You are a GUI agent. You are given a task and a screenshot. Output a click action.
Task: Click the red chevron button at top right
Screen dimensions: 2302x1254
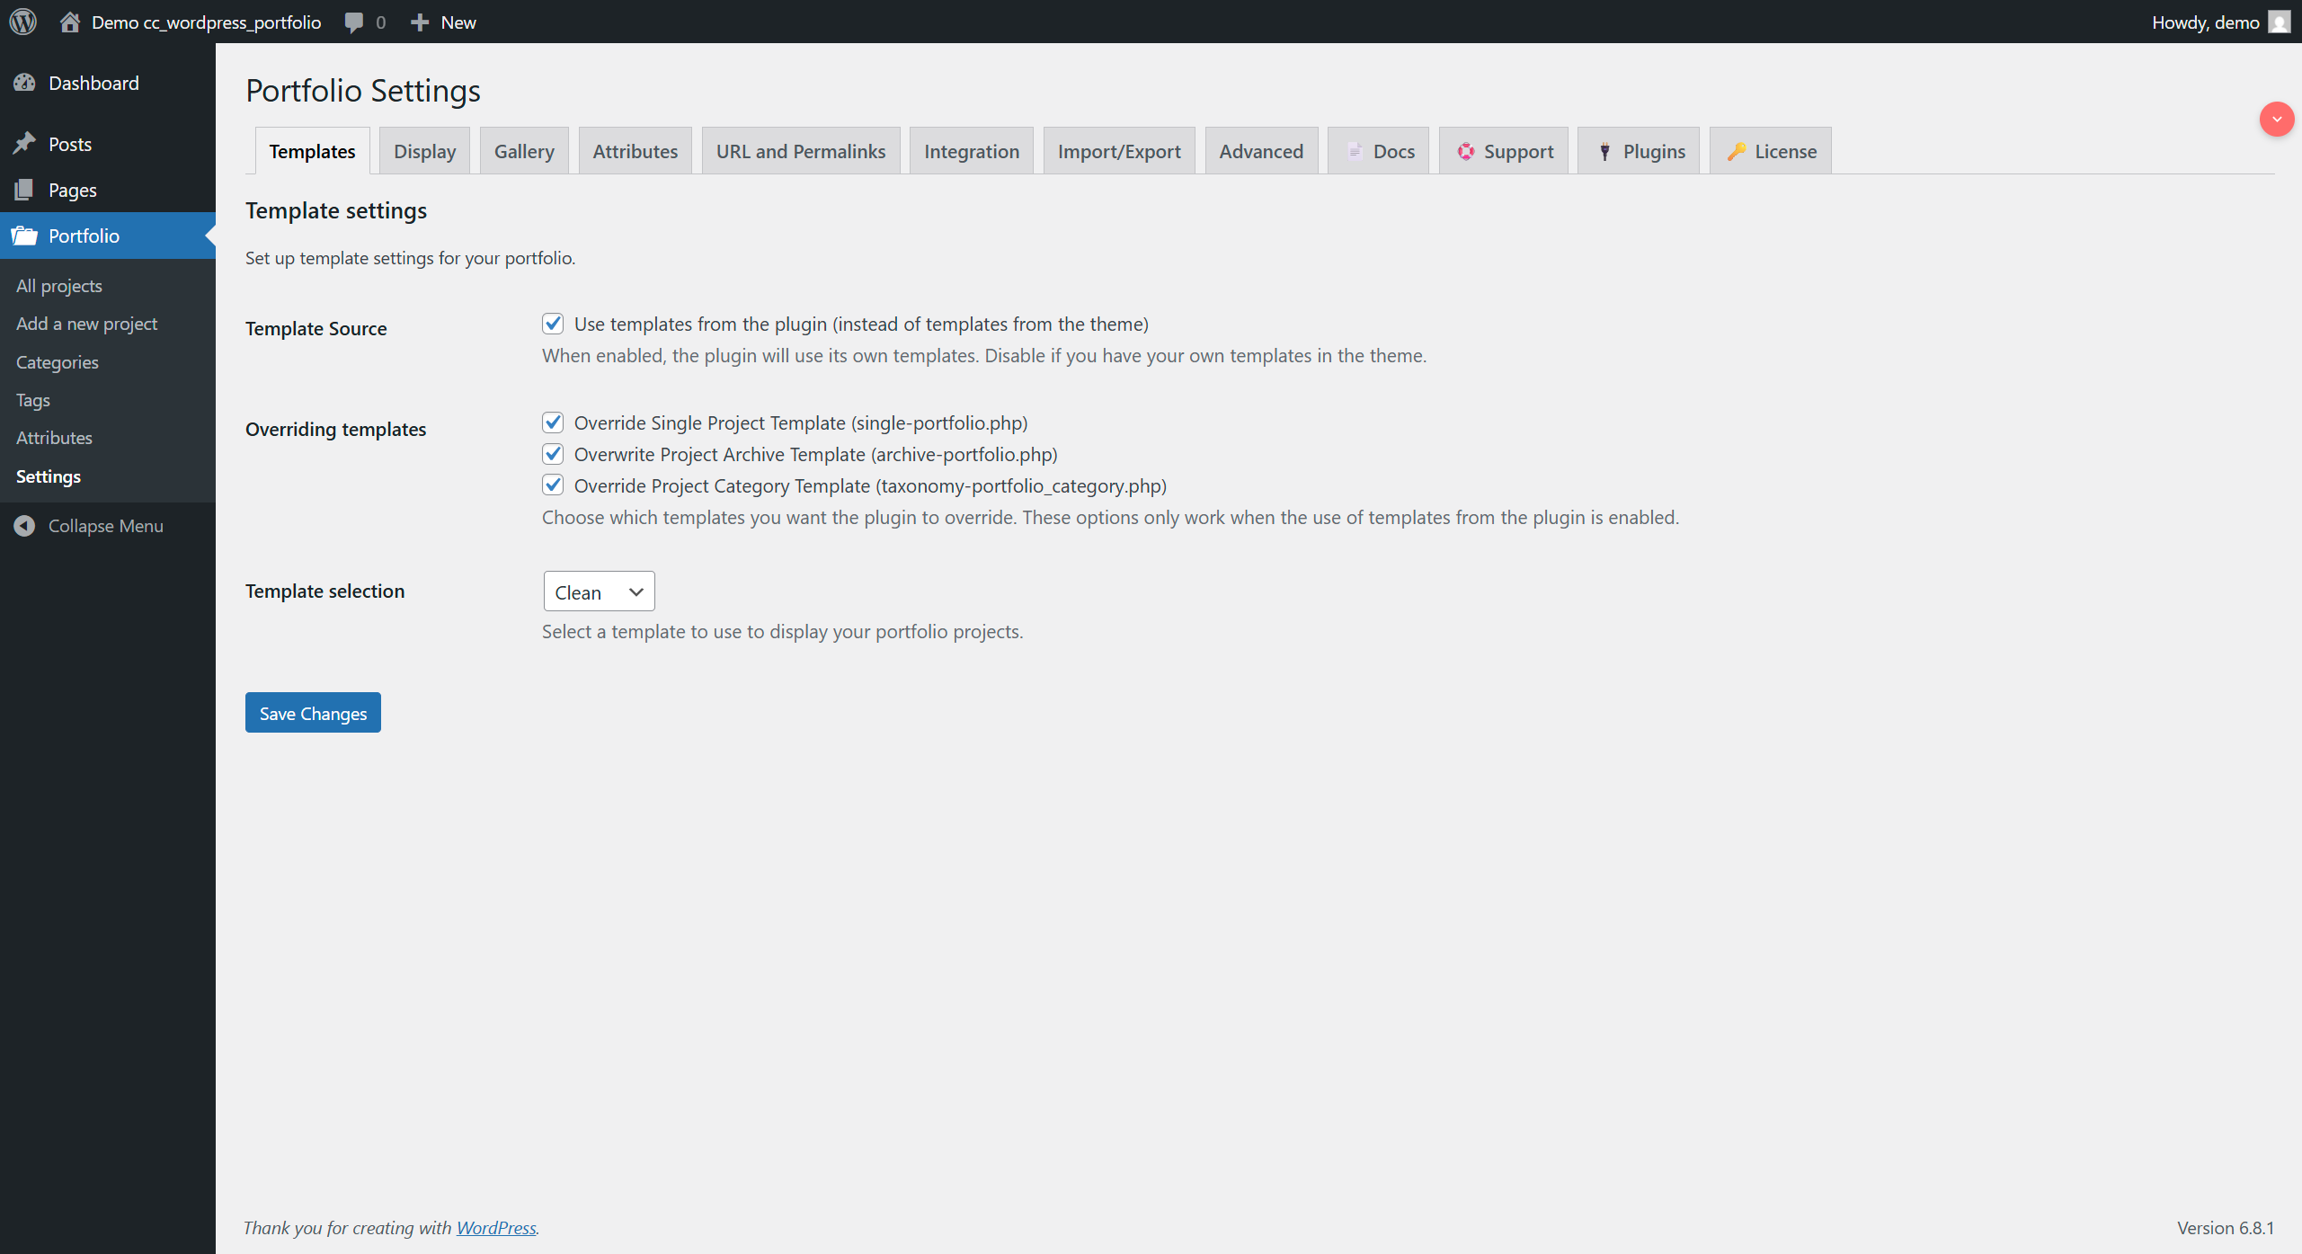2276,119
